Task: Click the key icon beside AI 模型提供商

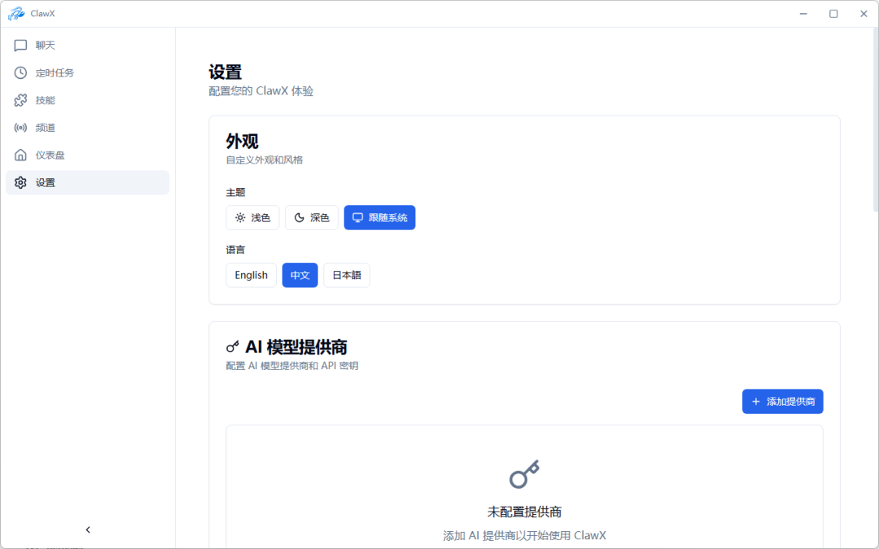Action: point(233,346)
